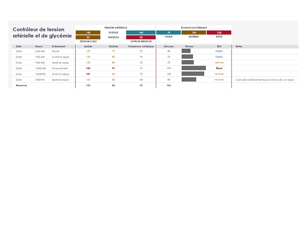Select the 'ÉCHELLE GLYCÉMIQUE' heading
The image size is (307, 236).
point(194,28)
